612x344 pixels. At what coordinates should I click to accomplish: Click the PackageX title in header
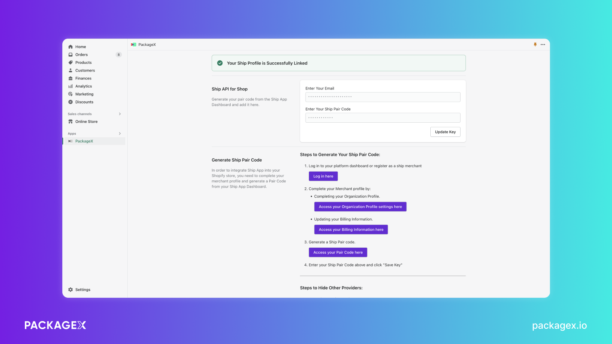click(x=147, y=45)
